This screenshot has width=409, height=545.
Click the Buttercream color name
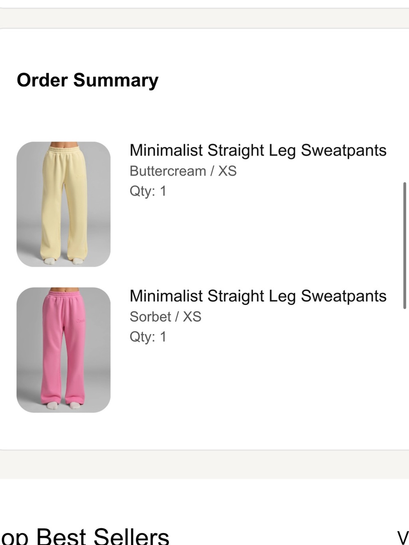pyautogui.click(x=168, y=171)
